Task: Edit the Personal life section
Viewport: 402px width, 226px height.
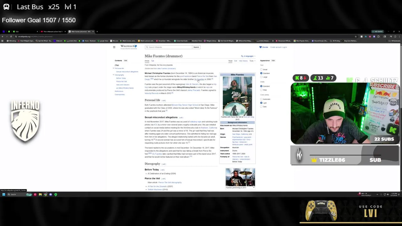Action: tap(164, 100)
